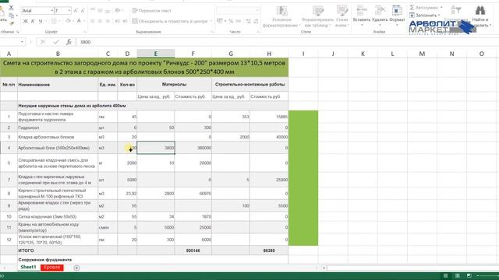The height and width of the screenshot is (280, 499).
Task: Open the font size dropdown
Action: (69, 10)
